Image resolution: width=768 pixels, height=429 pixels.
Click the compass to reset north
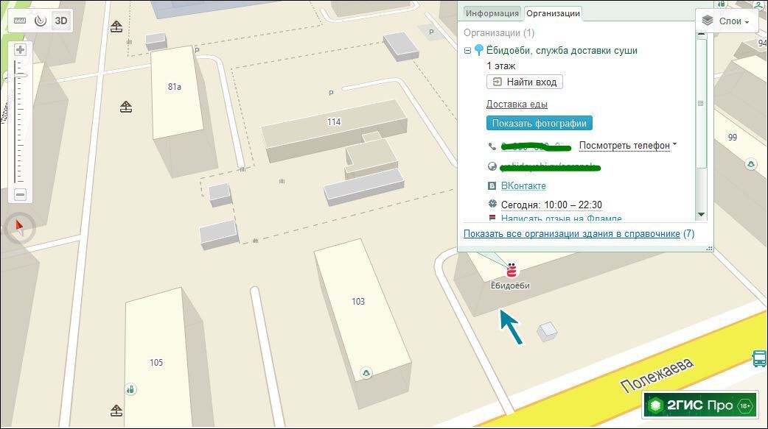click(x=20, y=228)
